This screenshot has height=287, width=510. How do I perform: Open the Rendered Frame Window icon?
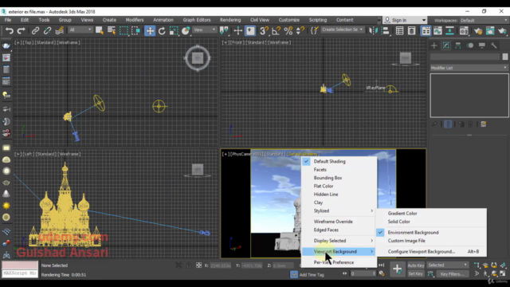tap(490, 30)
